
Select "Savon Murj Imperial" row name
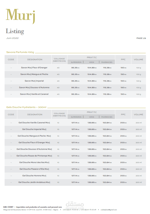34,81
